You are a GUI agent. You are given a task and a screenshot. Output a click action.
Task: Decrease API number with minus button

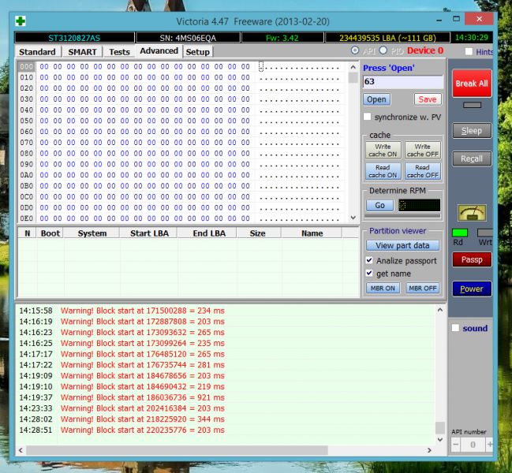click(457, 445)
